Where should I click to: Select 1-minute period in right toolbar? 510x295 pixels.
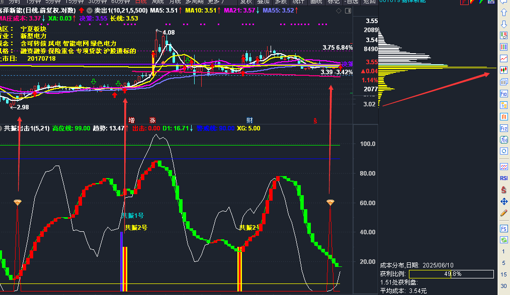pos(503,251)
